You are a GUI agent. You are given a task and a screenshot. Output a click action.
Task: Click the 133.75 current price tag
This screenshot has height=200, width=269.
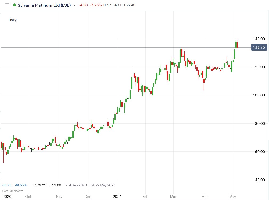(259, 47)
